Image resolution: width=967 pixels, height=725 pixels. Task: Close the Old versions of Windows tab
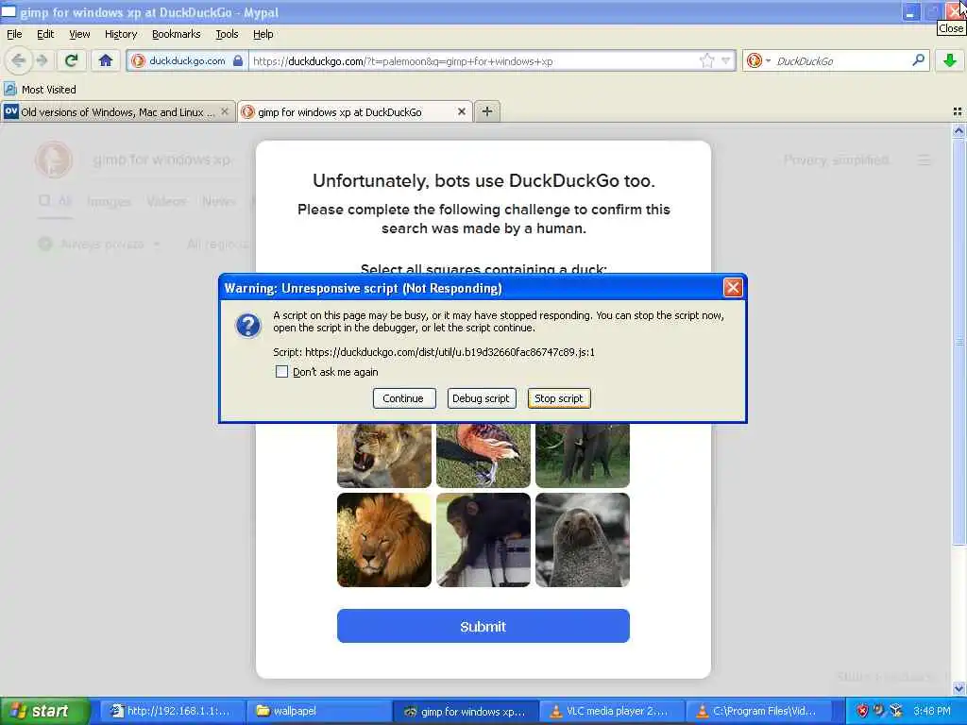[225, 111]
